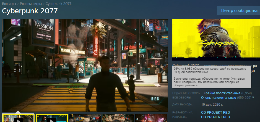The width and height of the screenshot is (260, 122).
Task: Go to 'Все игры' breadcrumb
Action: point(9,4)
